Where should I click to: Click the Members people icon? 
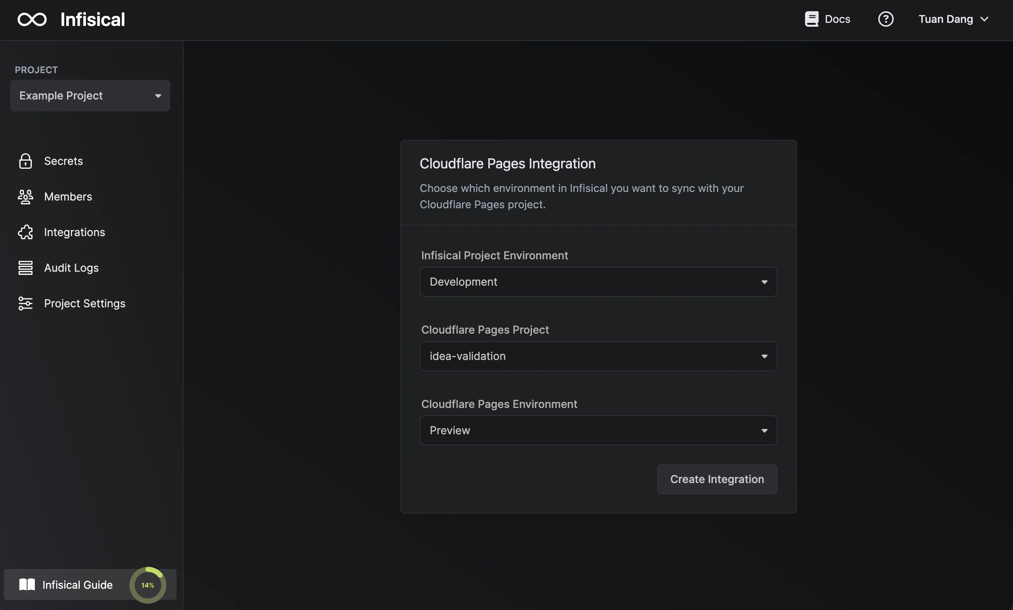click(26, 197)
